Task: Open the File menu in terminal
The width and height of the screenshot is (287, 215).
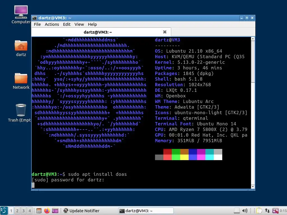Action: coord(37,24)
